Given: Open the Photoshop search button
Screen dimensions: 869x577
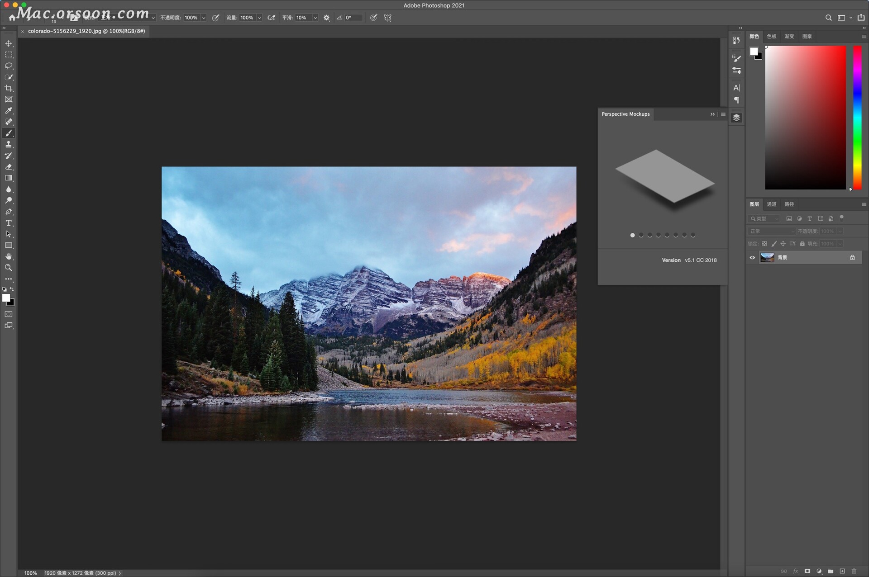Looking at the screenshot, I should coord(829,18).
